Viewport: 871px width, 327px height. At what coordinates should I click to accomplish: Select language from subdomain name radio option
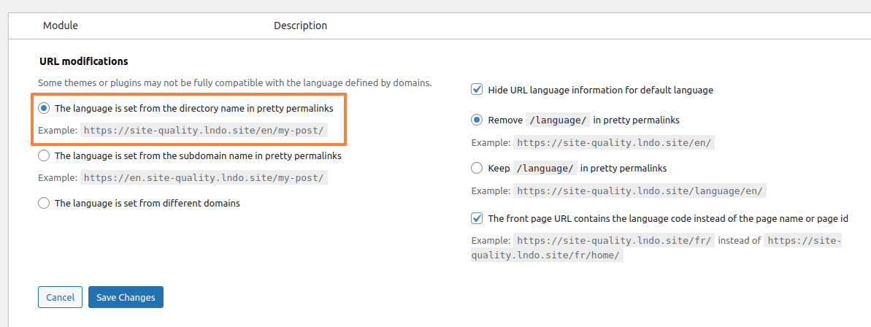44,156
